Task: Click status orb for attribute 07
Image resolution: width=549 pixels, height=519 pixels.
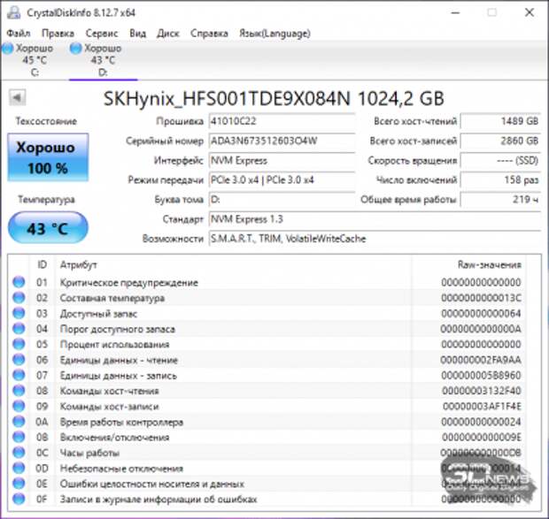Action: 19,375
